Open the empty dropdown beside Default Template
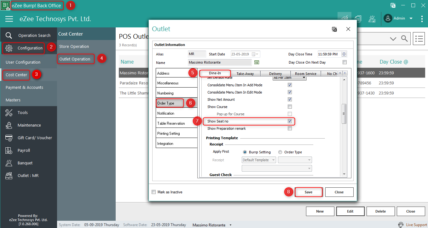Image resolution: width=428 pixels, height=228 pixels. [295, 160]
